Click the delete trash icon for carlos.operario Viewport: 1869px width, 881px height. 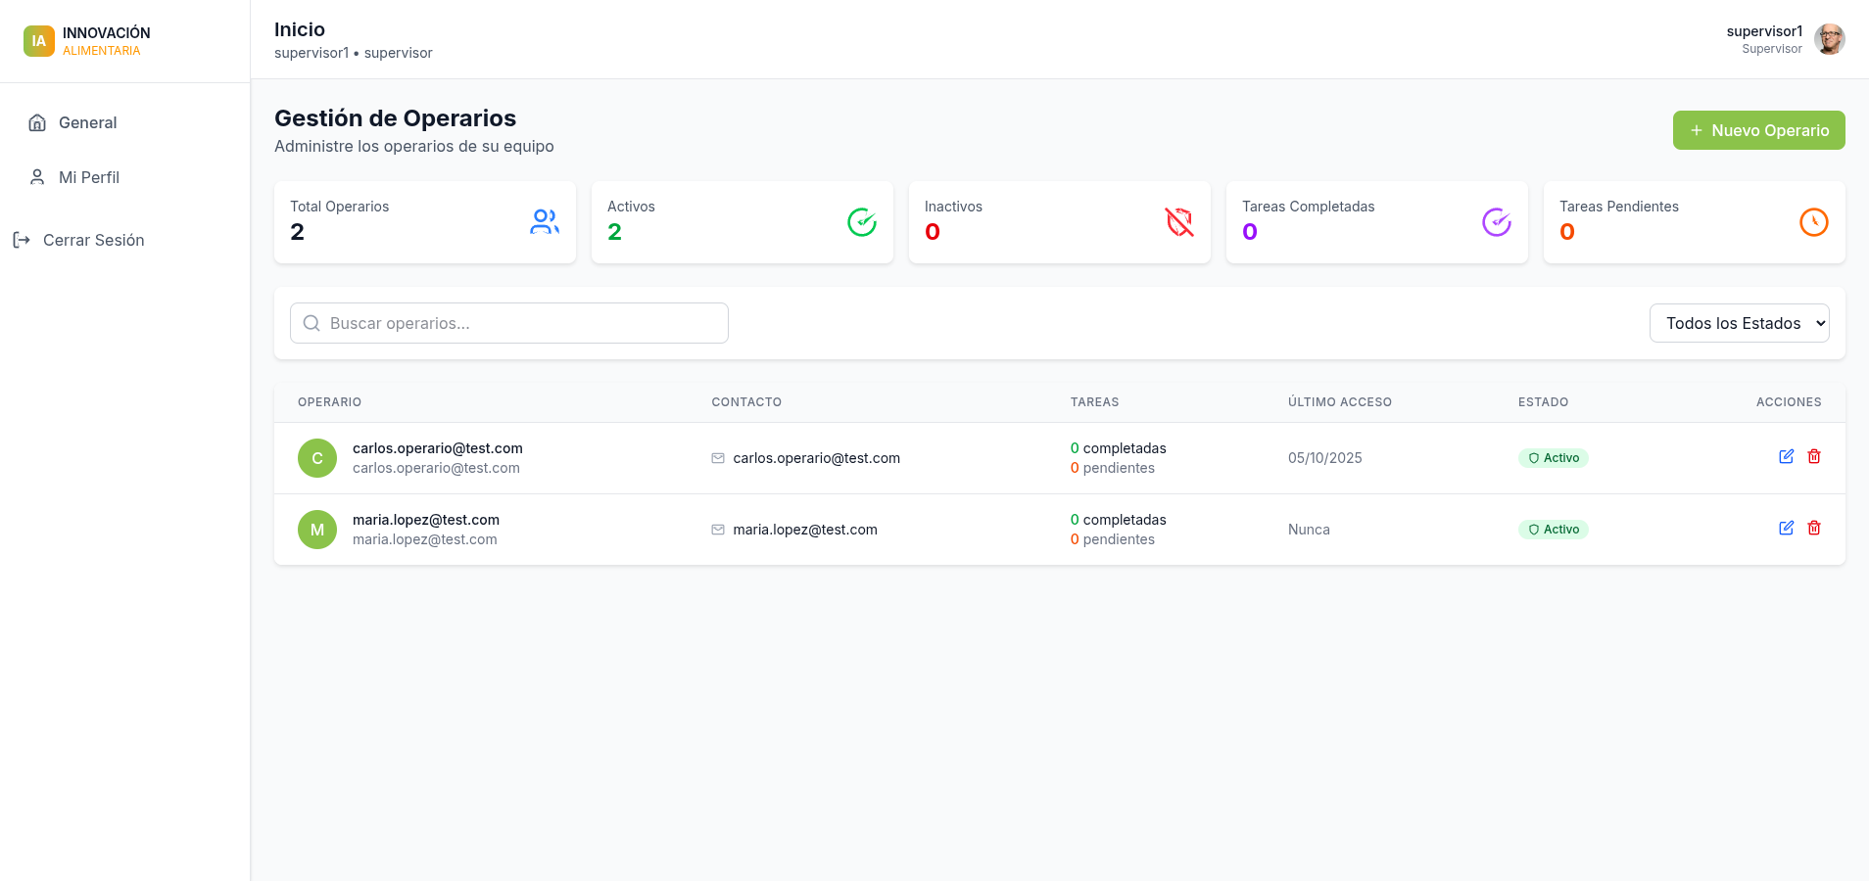(1814, 456)
